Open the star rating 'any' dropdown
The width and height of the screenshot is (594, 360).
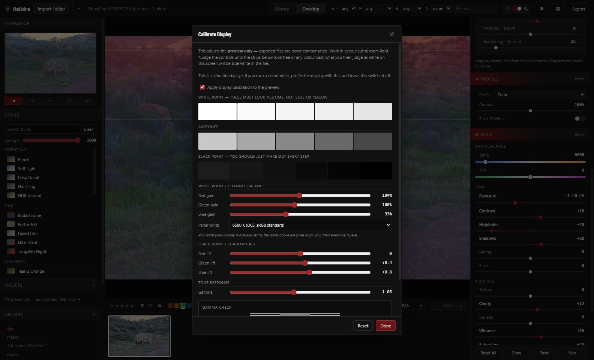click(x=348, y=9)
